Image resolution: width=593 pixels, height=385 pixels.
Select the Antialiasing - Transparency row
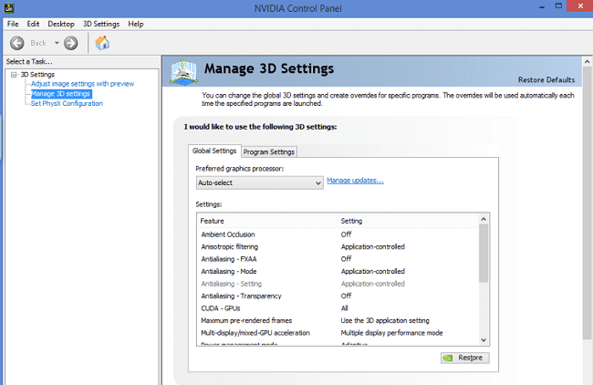click(338, 296)
